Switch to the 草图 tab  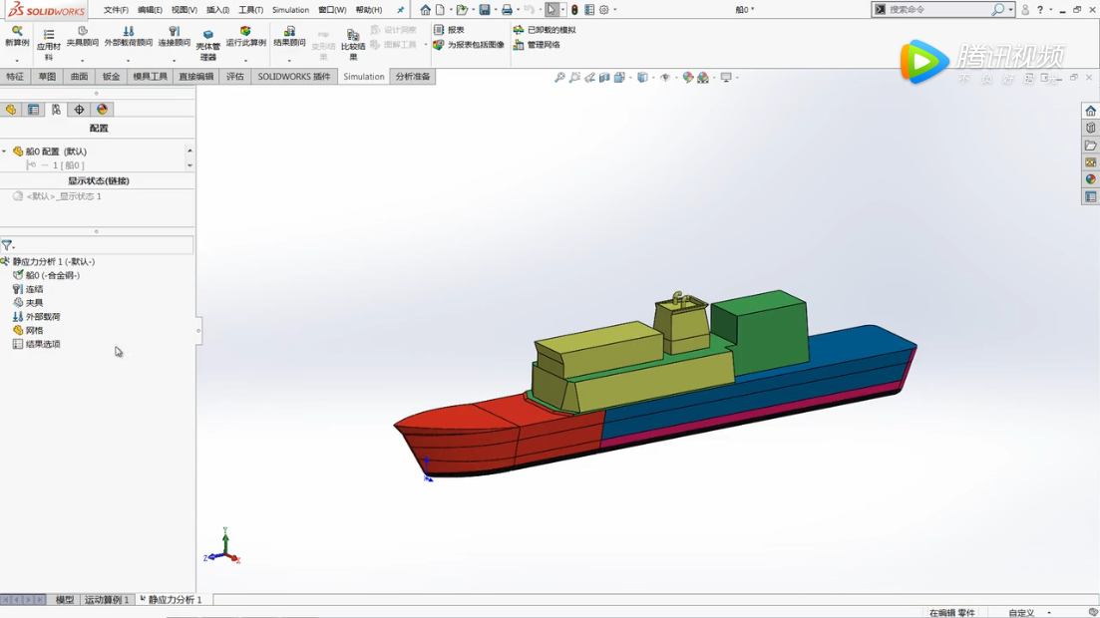[x=47, y=77]
